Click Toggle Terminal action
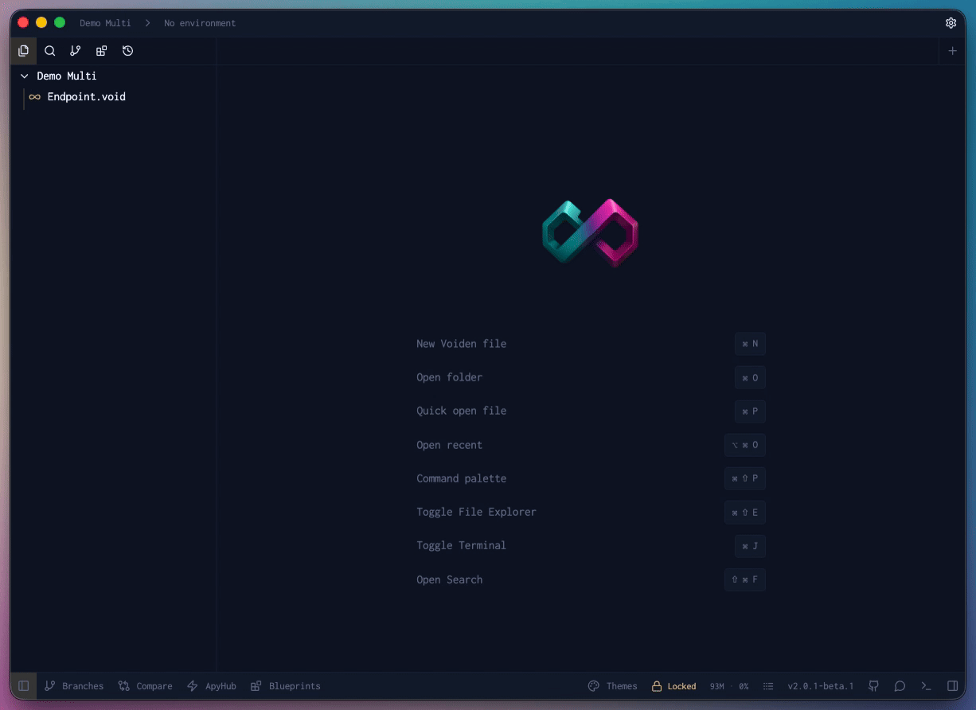The height and width of the screenshot is (710, 976). point(461,545)
